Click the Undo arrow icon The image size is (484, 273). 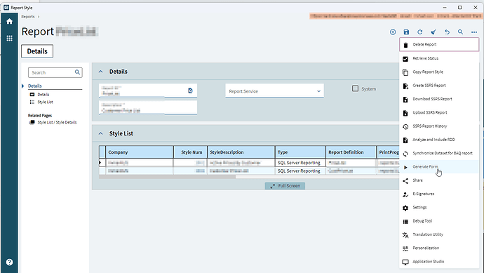coord(447,32)
